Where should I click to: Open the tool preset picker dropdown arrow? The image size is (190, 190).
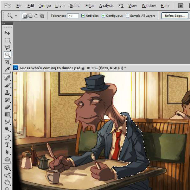(x=16, y=16)
